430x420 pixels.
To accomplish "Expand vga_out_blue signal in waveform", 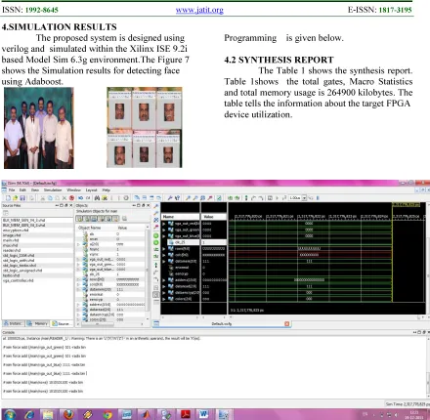I will (164, 236).
